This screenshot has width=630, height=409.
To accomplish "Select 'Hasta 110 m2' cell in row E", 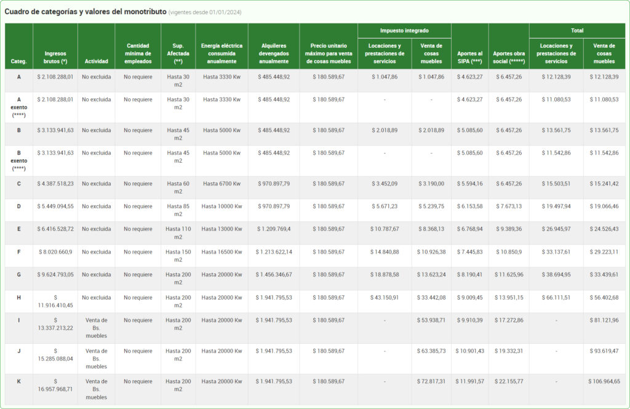I will coord(178,233).
